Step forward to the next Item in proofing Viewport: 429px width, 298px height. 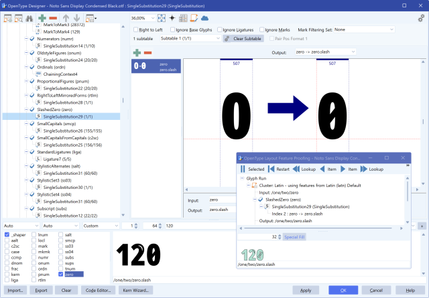[x=349, y=169]
